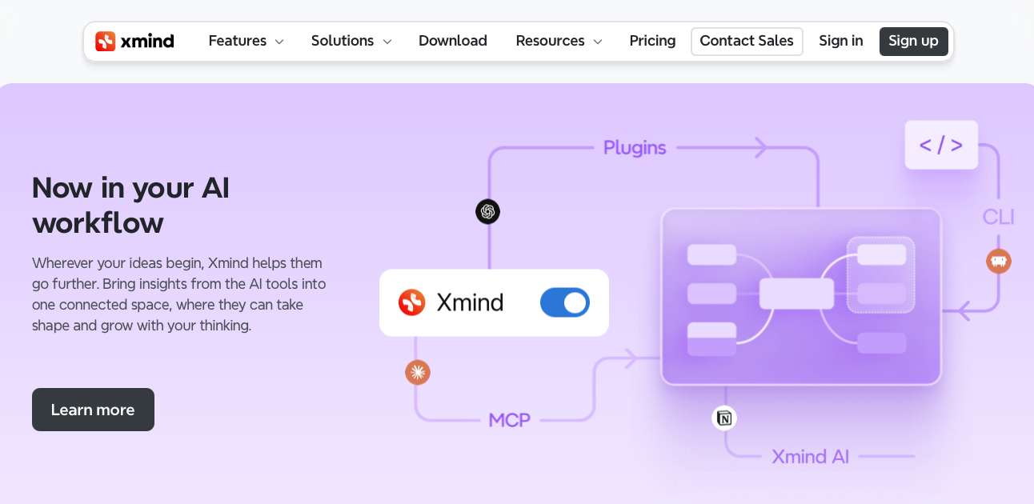Click the Notion icon below the mind map
This screenshot has height=504, width=1034.
(724, 418)
